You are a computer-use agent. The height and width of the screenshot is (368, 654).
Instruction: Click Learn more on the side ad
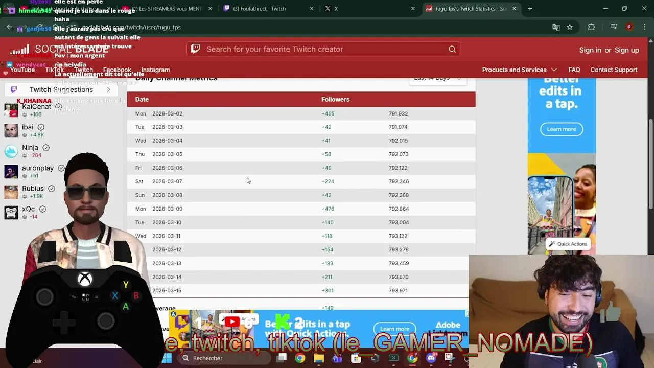(562, 129)
